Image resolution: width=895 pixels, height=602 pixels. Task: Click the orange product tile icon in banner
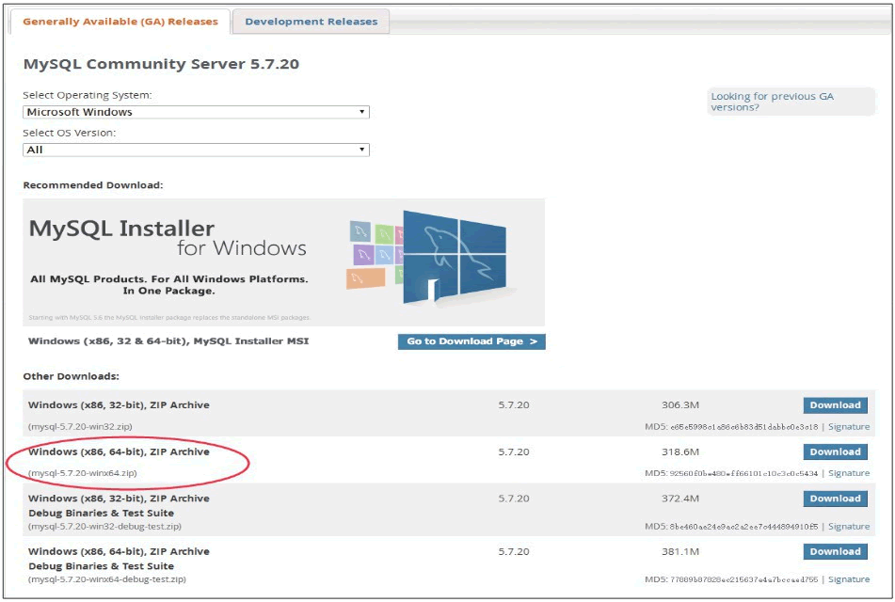tap(366, 277)
